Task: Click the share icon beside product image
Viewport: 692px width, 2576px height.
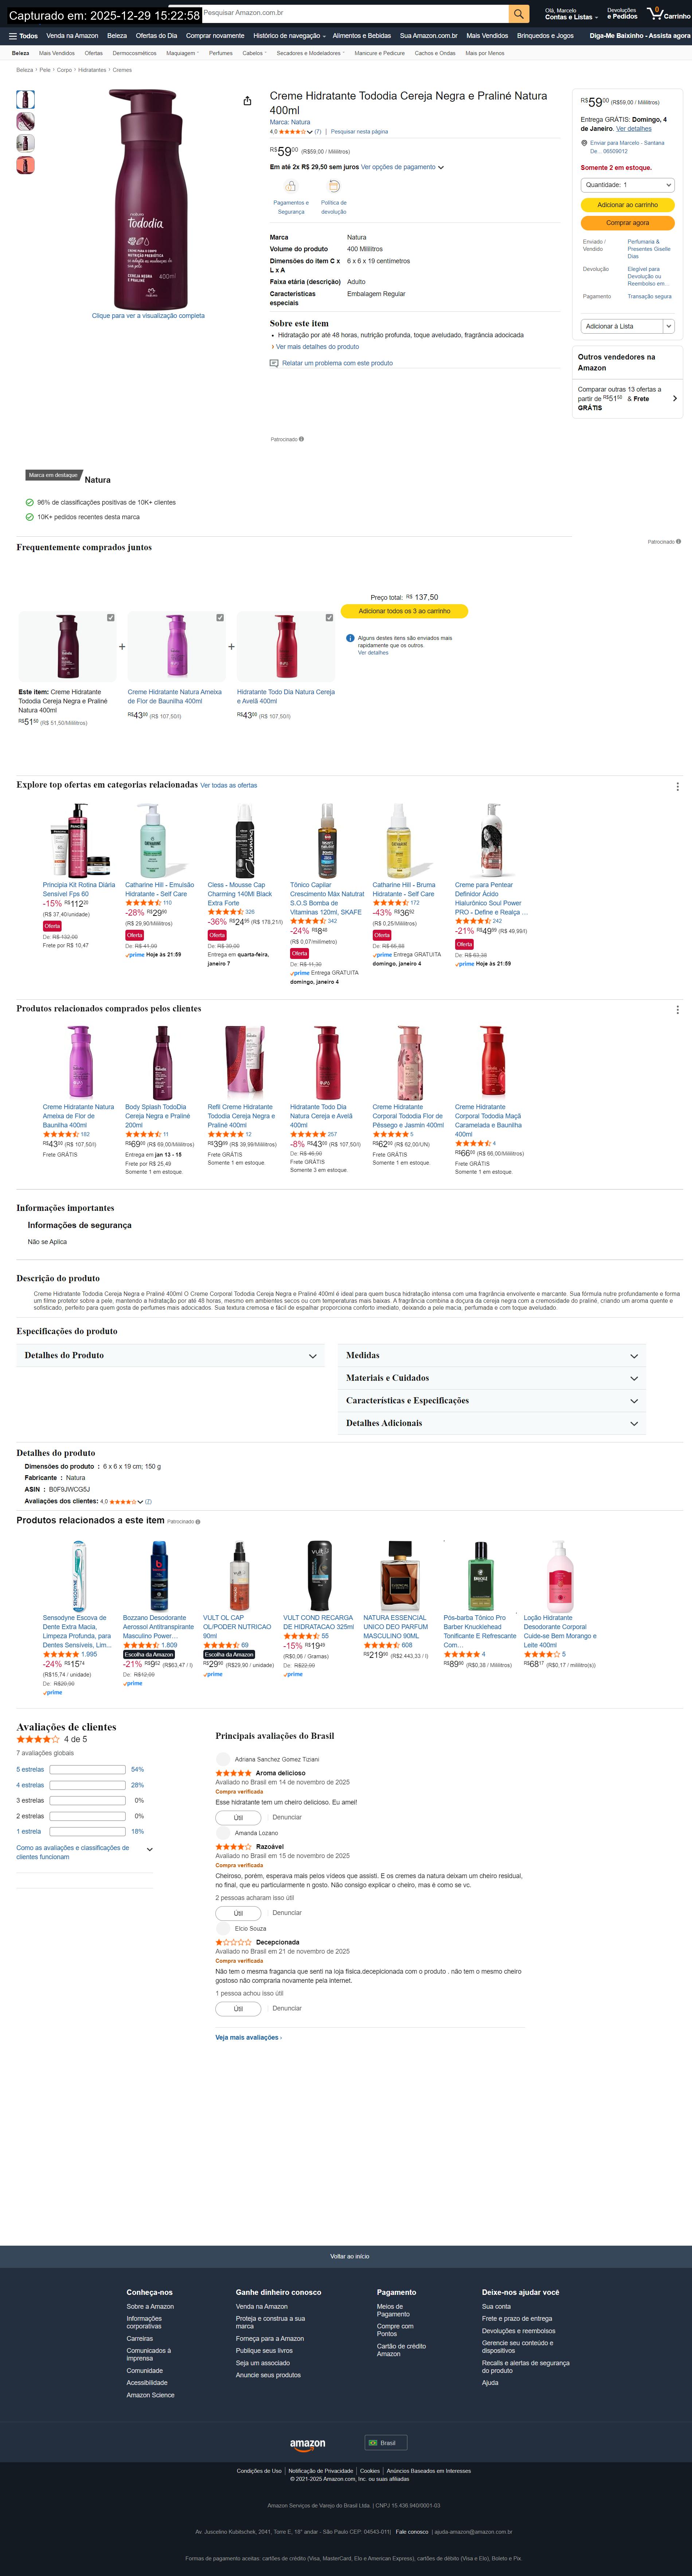Action: [x=247, y=101]
